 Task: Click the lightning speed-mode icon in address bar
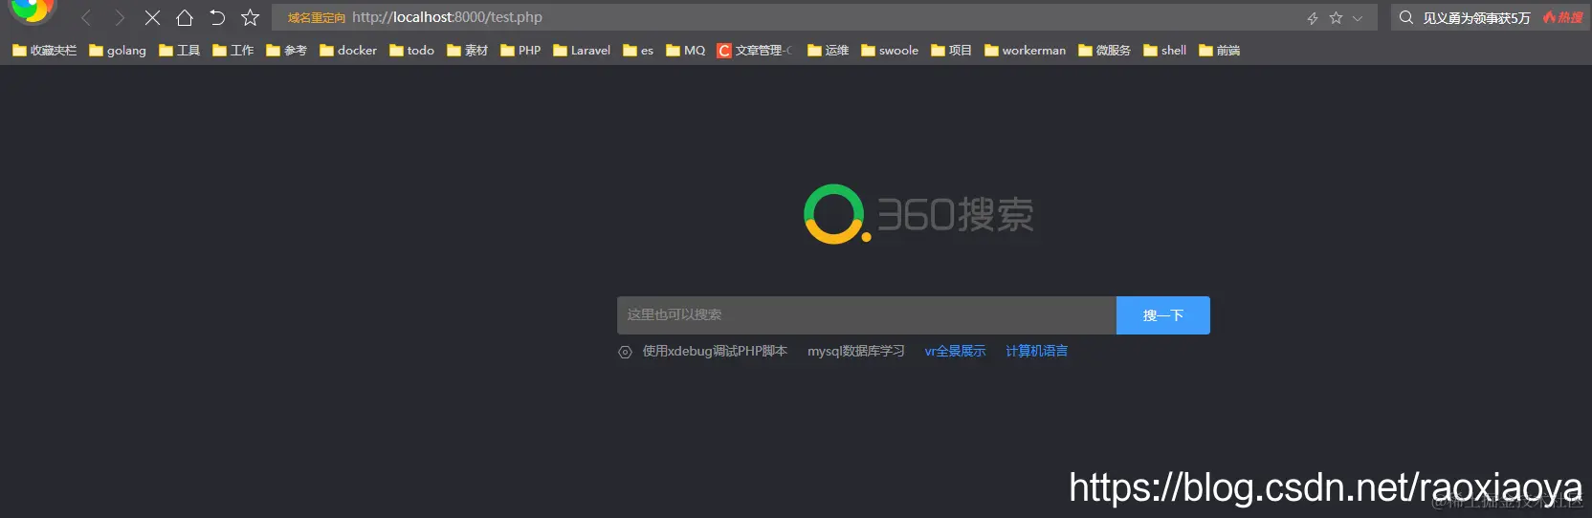click(x=1313, y=18)
